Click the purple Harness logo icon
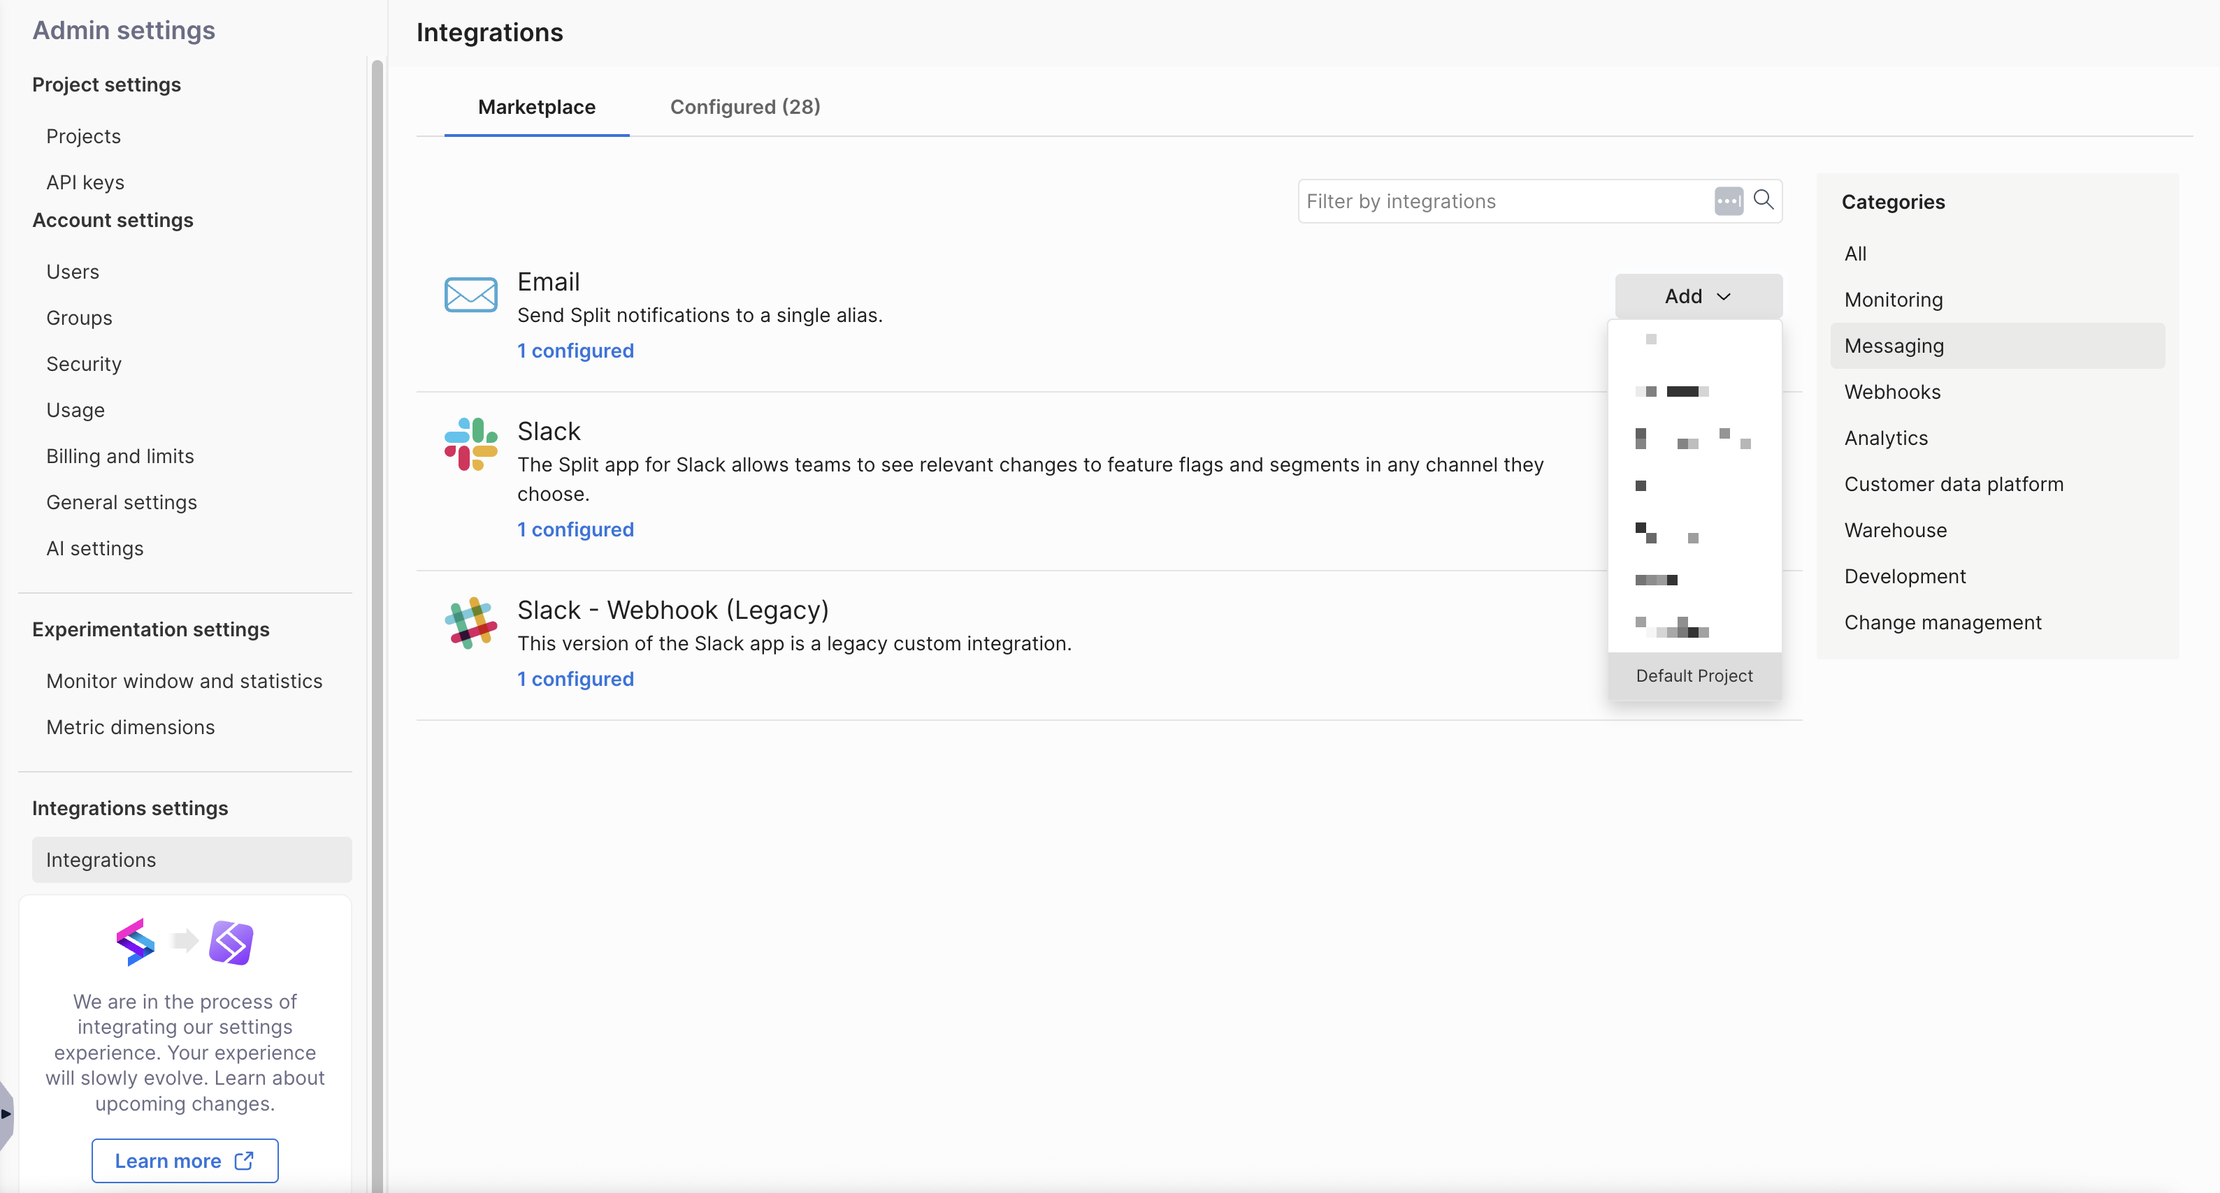The height and width of the screenshot is (1193, 2220). 231,942
